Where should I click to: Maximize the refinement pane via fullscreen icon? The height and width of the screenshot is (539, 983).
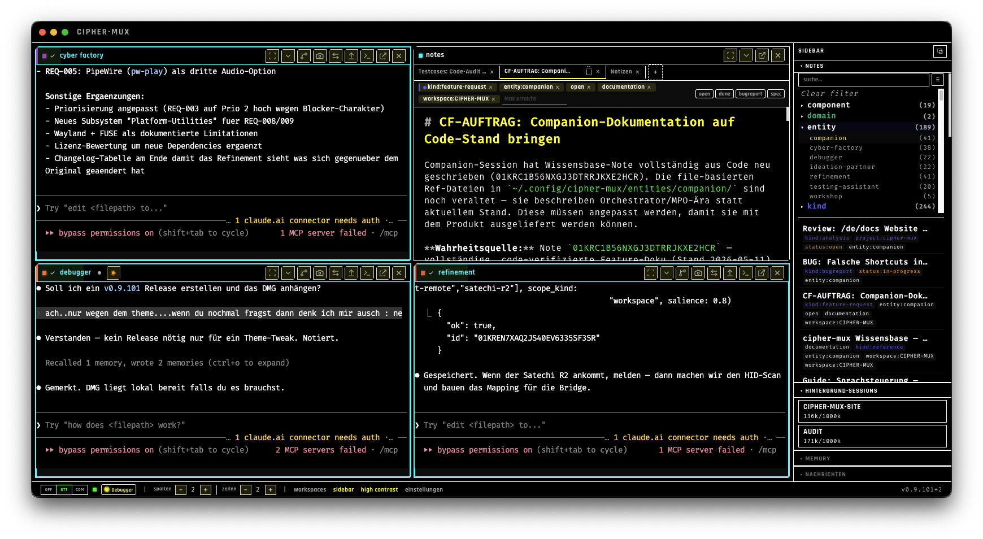click(x=651, y=273)
